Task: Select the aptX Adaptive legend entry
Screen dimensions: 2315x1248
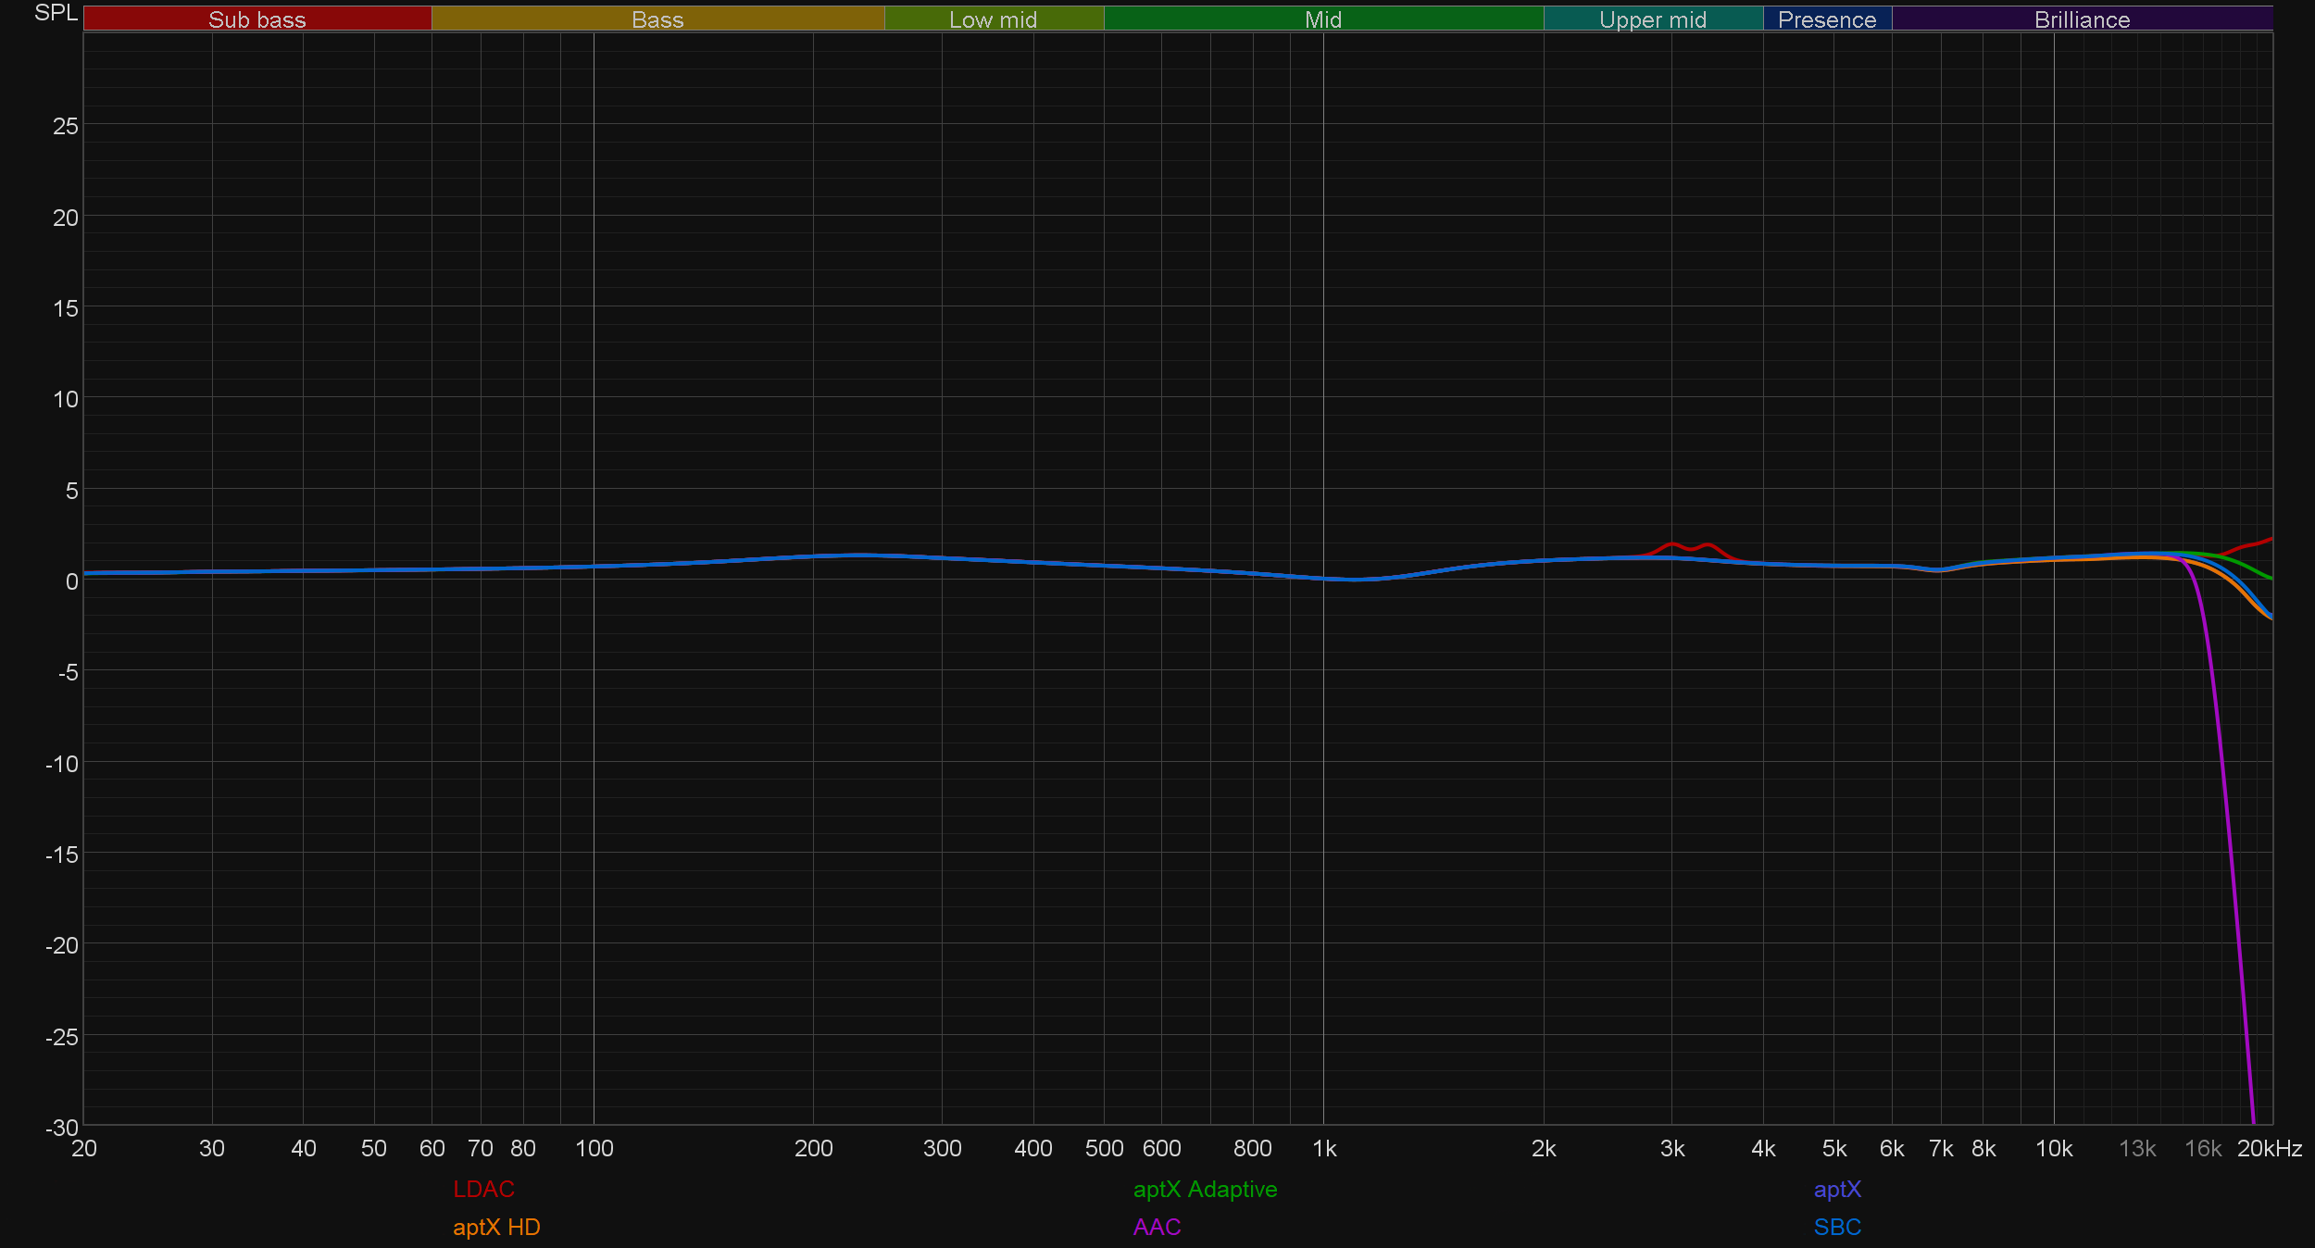Action: tap(1205, 1189)
